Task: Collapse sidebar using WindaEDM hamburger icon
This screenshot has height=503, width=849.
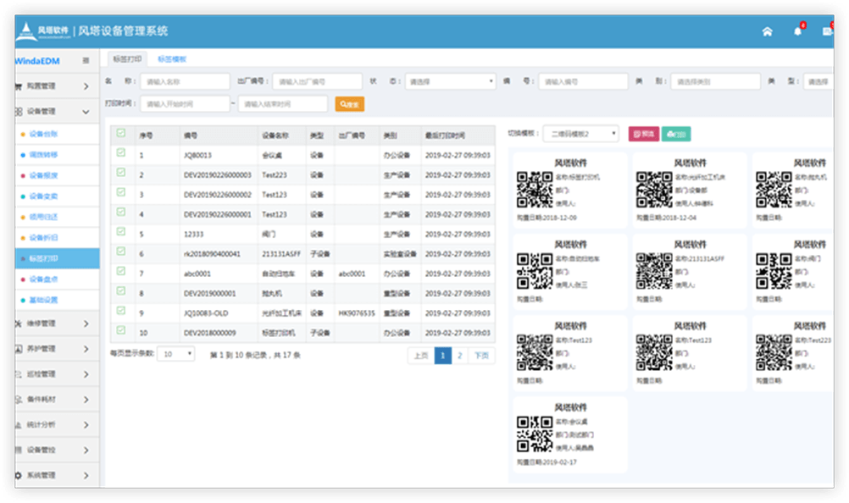Action: (86, 61)
